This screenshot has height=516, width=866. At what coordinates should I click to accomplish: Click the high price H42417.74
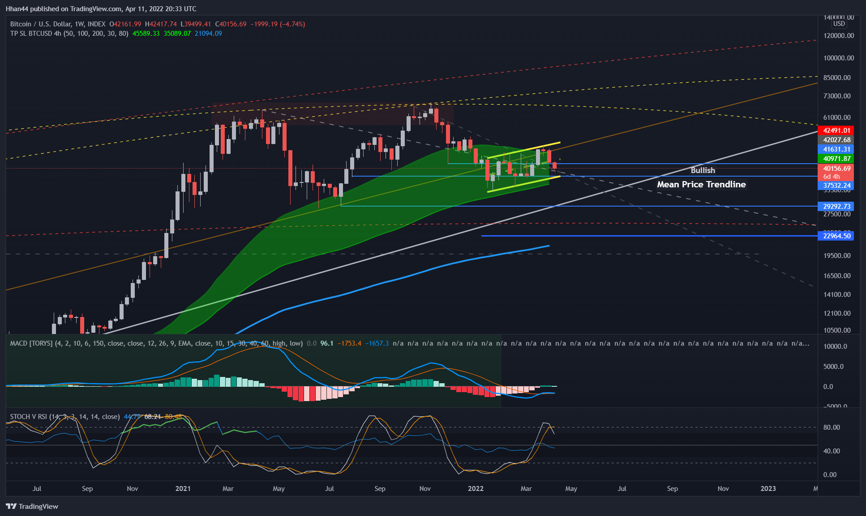click(x=161, y=24)
